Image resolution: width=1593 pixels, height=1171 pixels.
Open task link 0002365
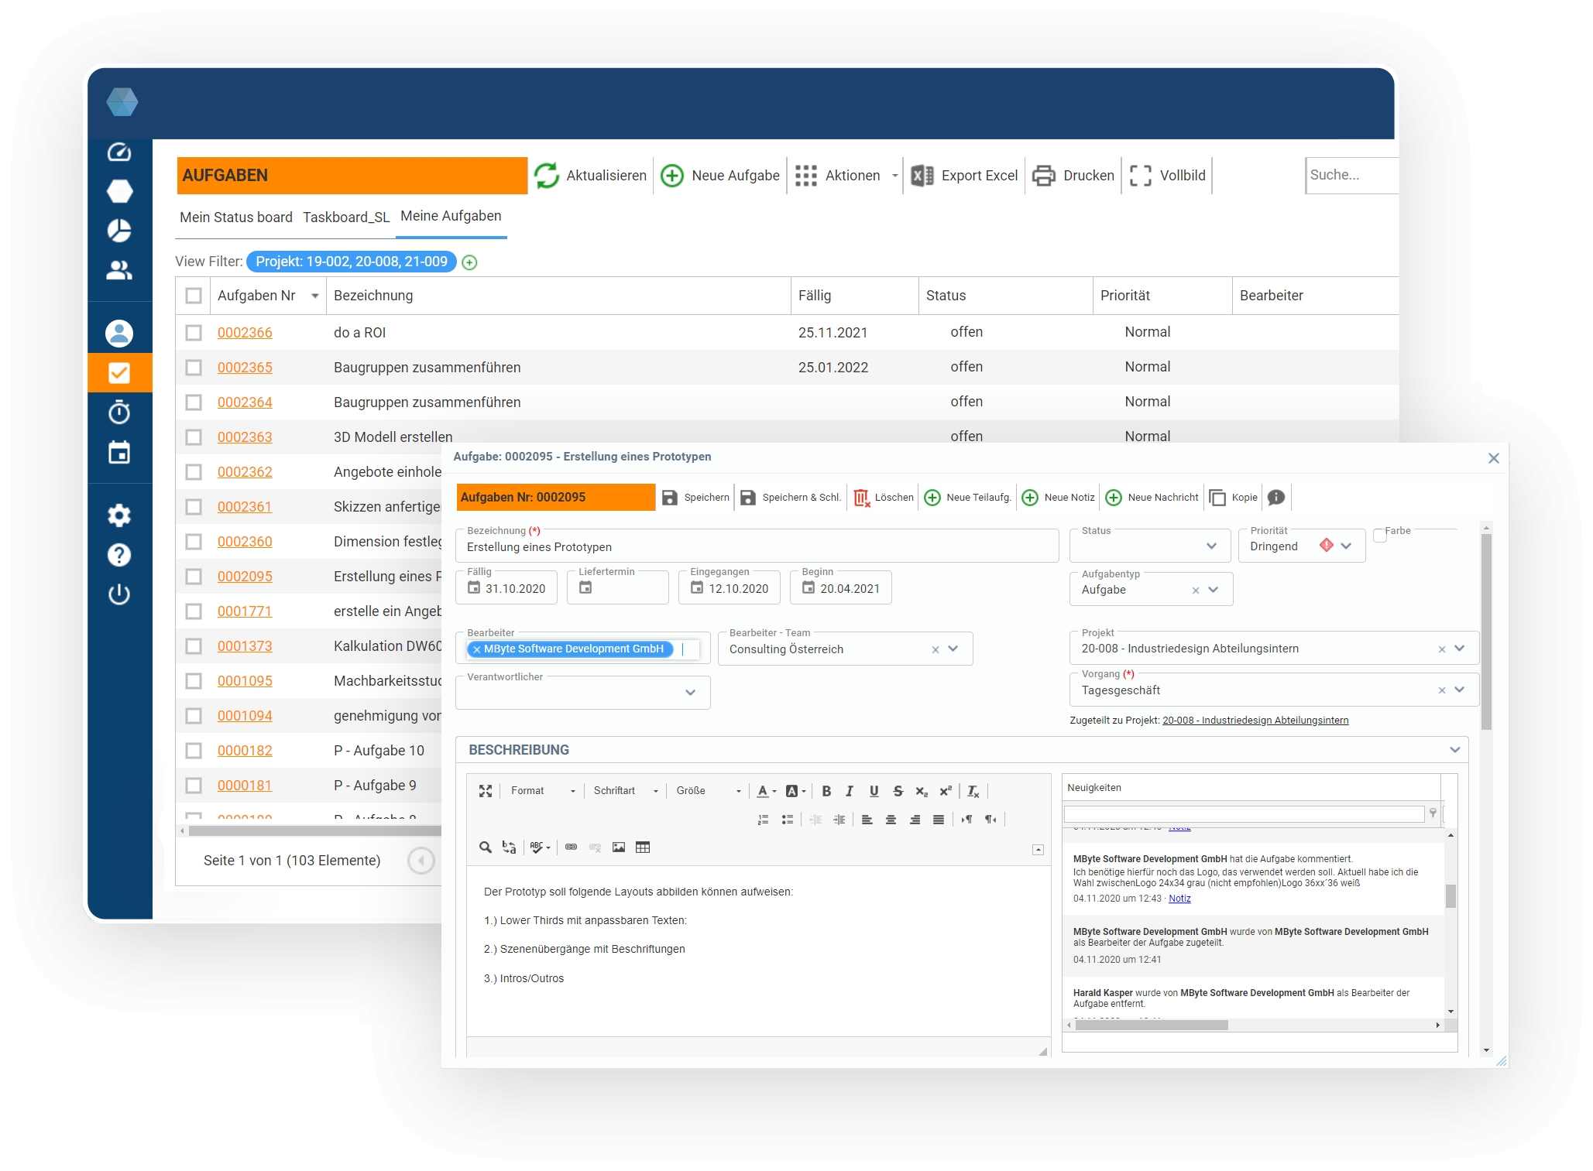[x=245, y=368]
